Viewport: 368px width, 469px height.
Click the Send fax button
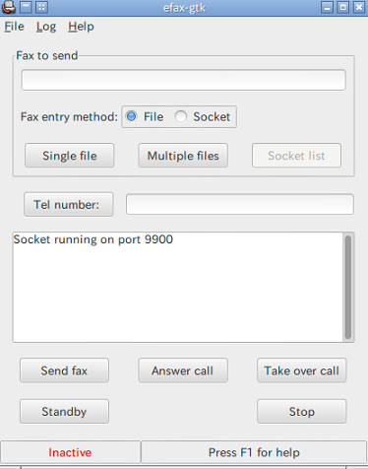64,370
